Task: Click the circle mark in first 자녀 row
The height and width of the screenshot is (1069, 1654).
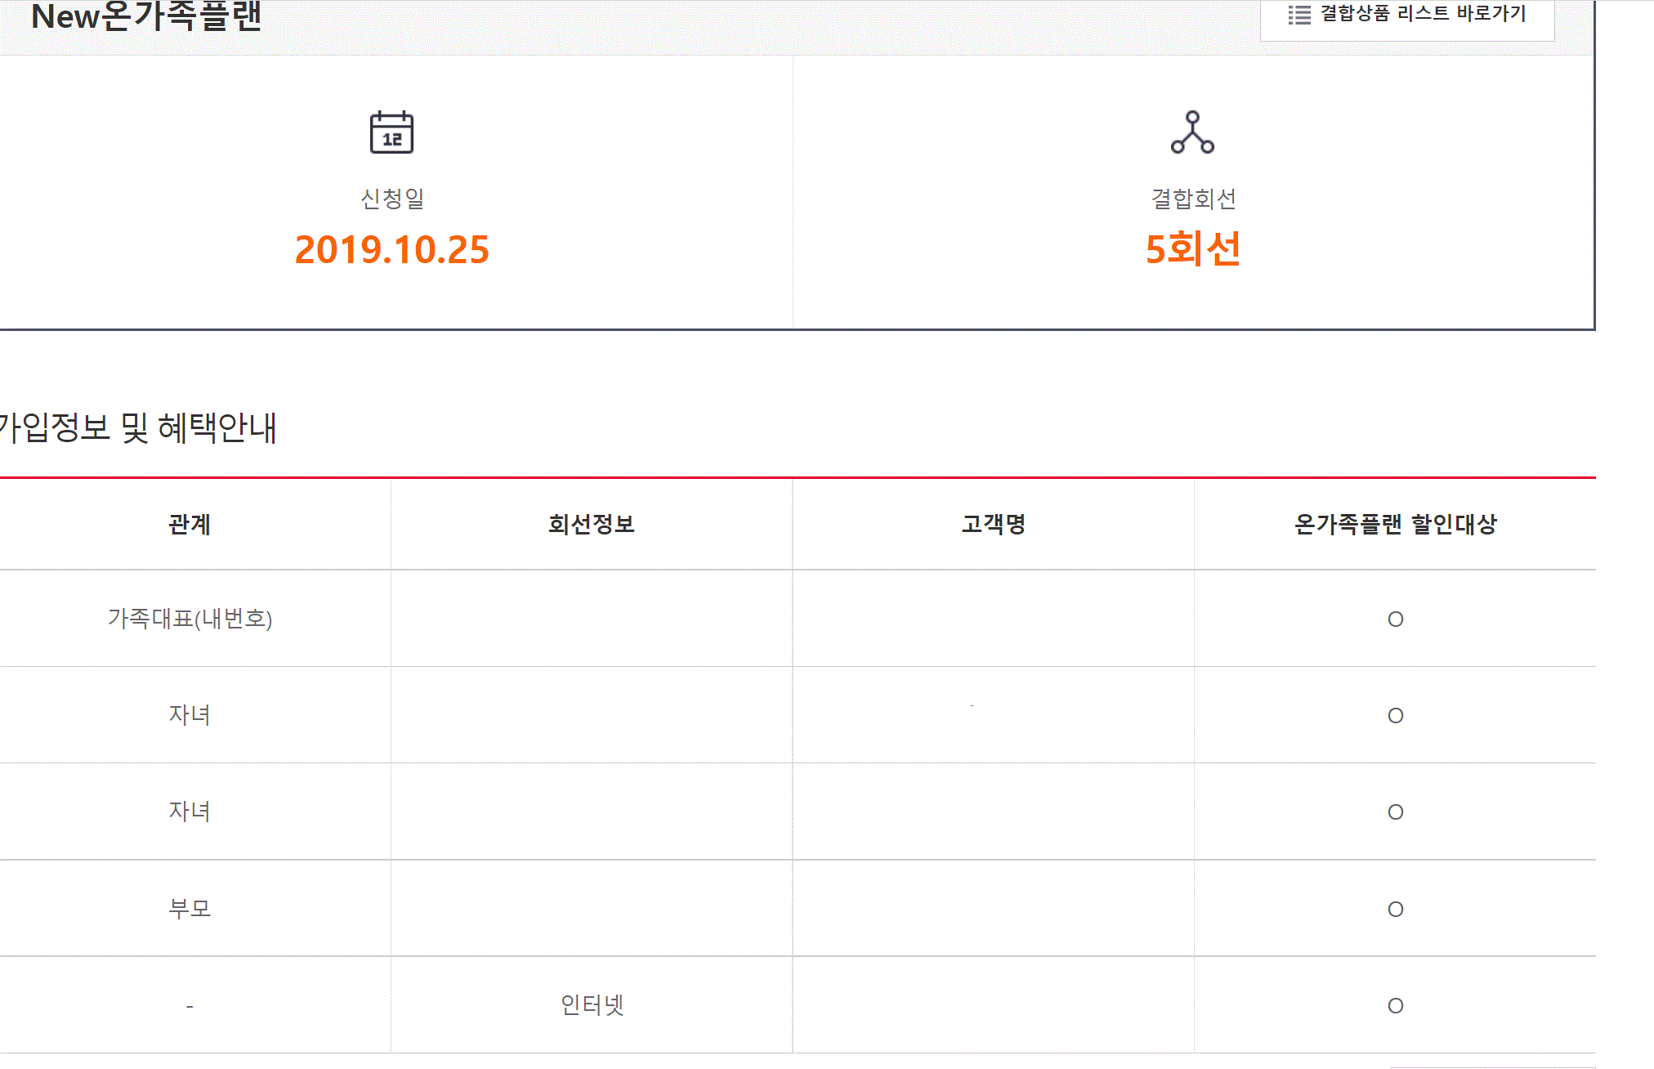Action: click(x=1395, y=716)
